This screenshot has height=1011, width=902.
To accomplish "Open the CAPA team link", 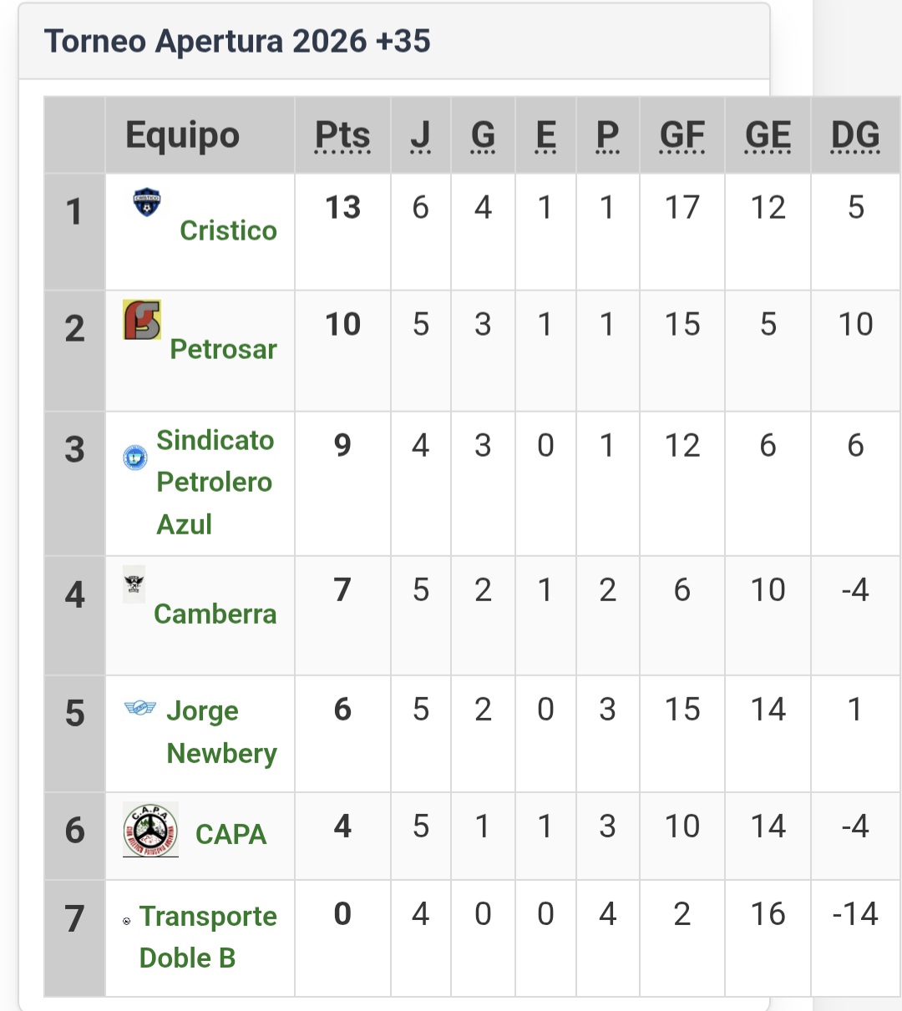I will click(231, 834).
